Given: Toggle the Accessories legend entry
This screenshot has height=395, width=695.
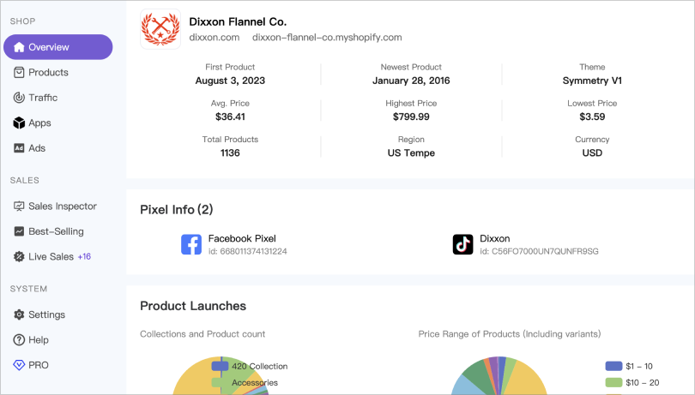Looking at the screenshot, I should coord(254,383).
